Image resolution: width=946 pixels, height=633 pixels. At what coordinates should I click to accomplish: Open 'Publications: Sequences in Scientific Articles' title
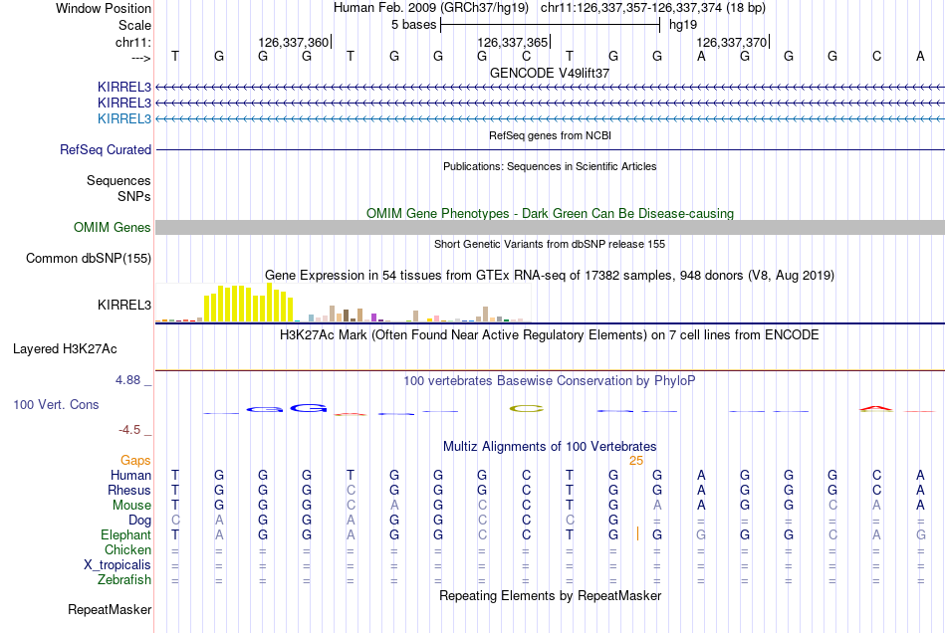tap(550, 166)
